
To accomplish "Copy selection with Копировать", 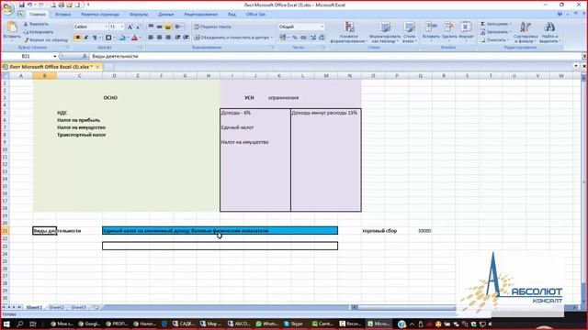I will (38, 32).
